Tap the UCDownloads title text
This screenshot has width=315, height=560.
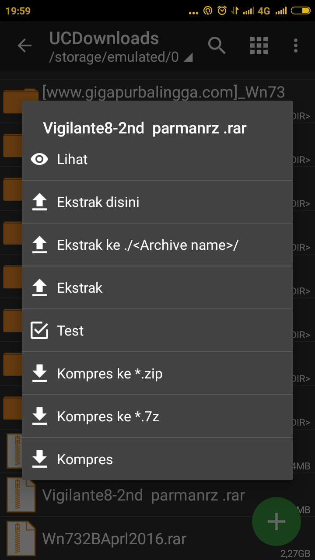point(104,38)
